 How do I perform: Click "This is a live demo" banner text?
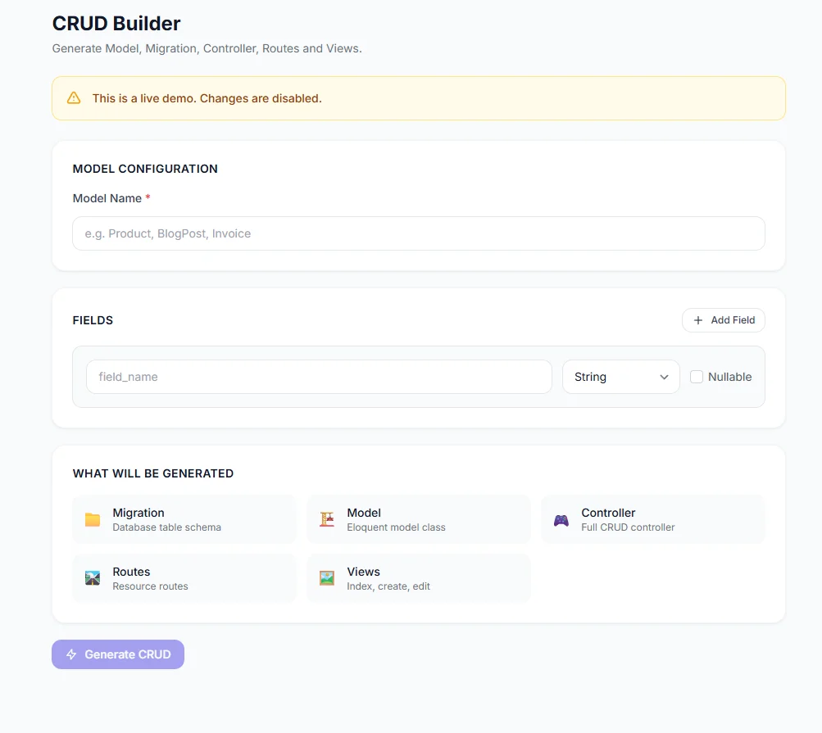point(207,98)
